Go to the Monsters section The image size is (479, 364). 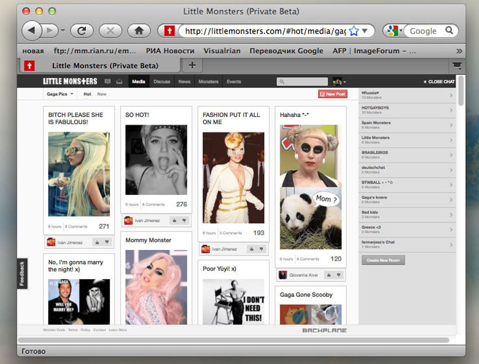(209, 82)
